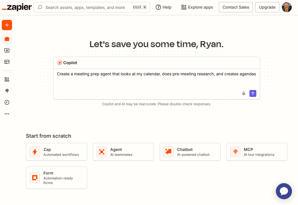Open the Help menu

coord(164,7)
